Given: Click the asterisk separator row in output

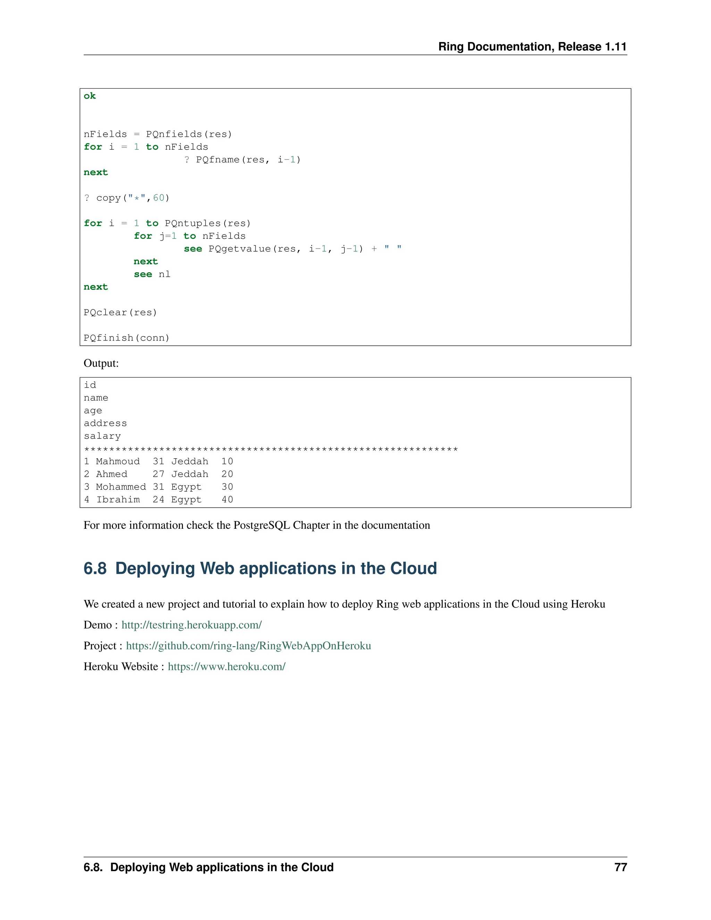Looking at the screenshot, I should 270,449.
